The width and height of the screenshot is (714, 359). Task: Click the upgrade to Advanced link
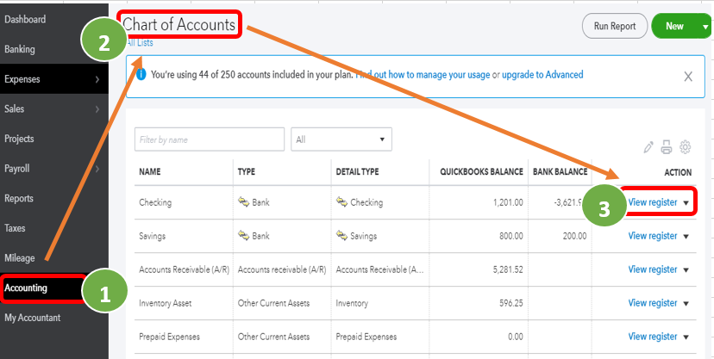[x=542, y=75]
